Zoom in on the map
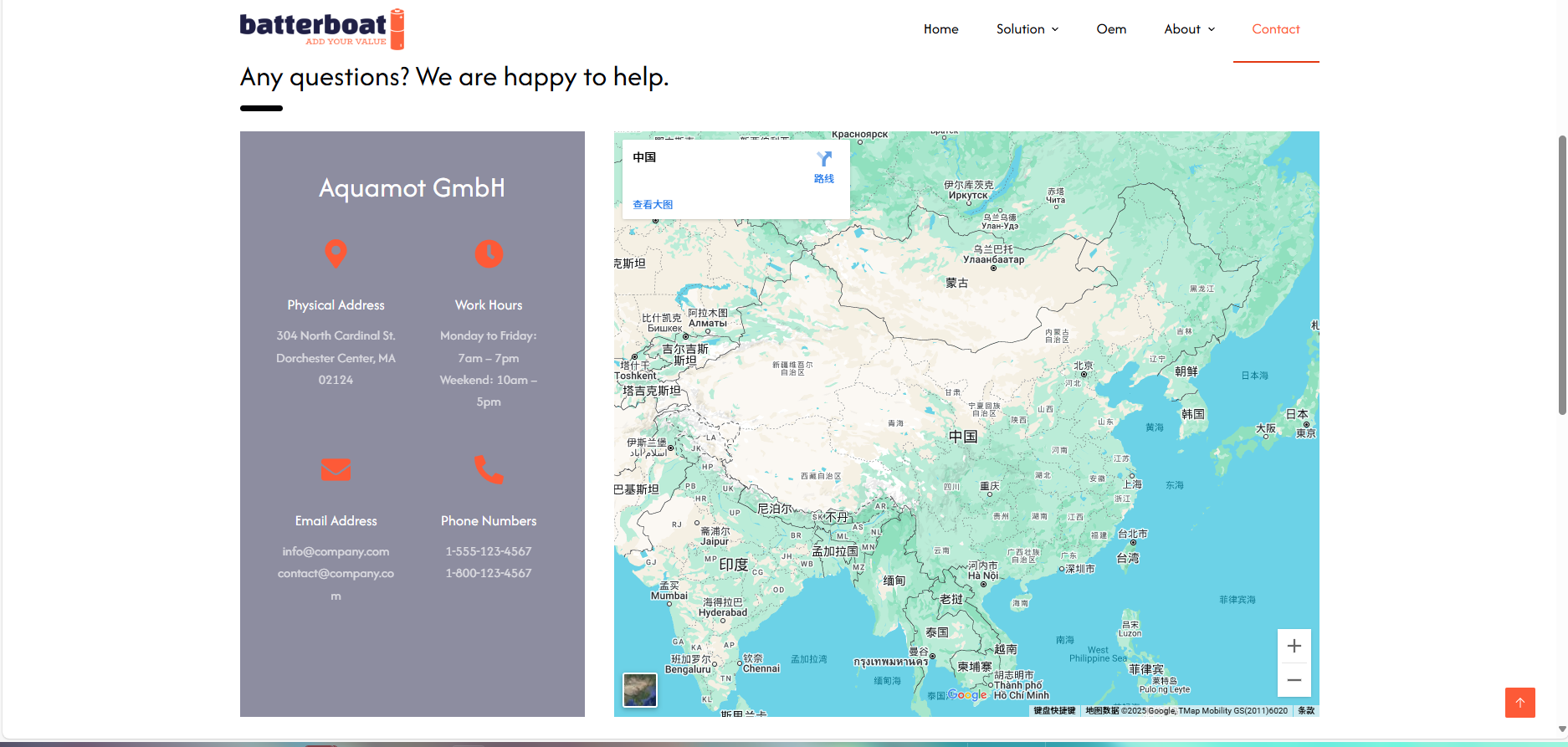The height and width of the screenshot is (747, 1568). 1294,646
